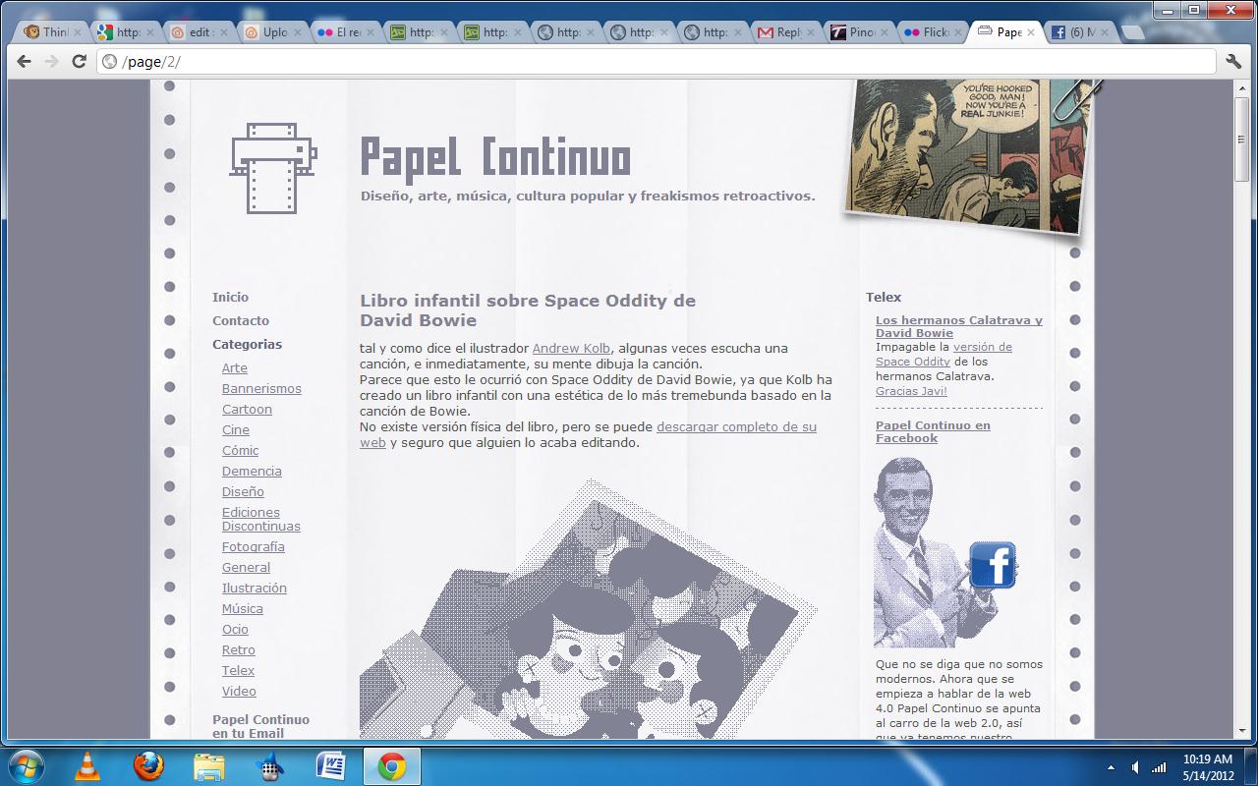Click the network signal tray icon
1258x786 pixels.
(1160, 766)
